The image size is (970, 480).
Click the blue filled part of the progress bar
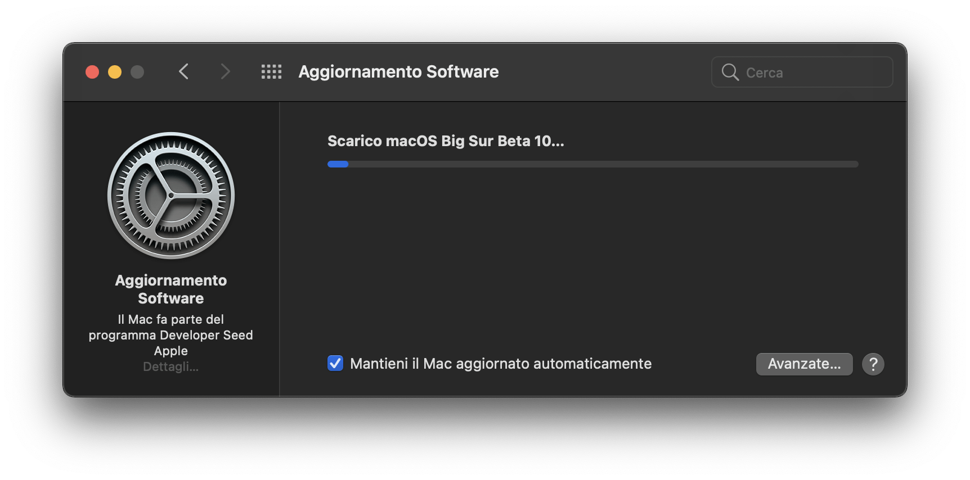tap(338, 164)
